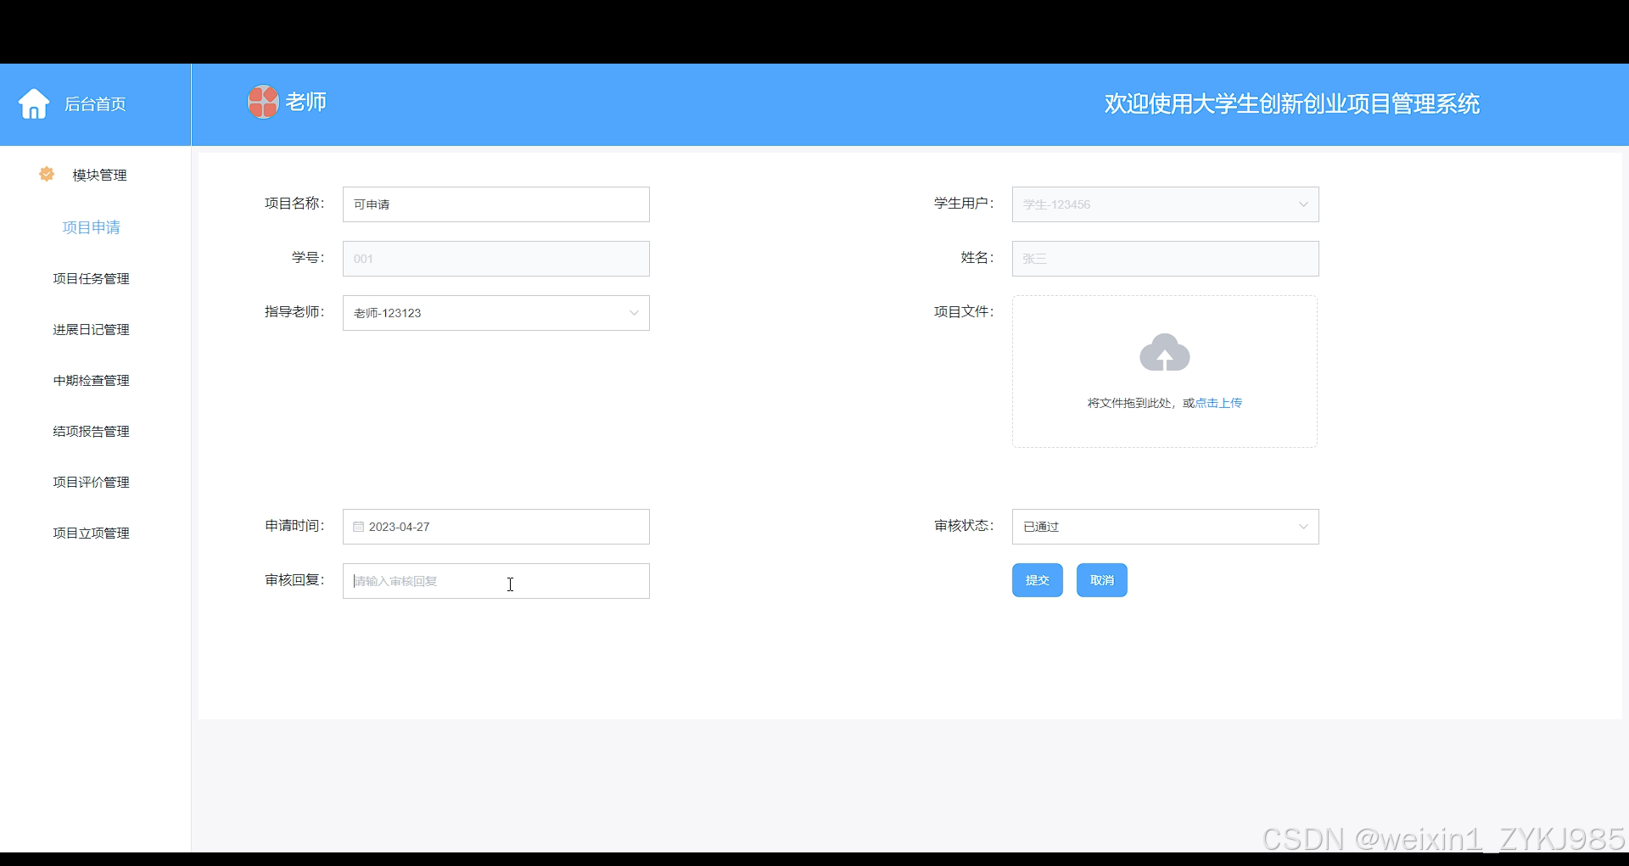Click the 欢迎使用大学生创新创业项目管理系统 title
The width and height of the screenshot is (1629, 866).
coord(1291,104)
